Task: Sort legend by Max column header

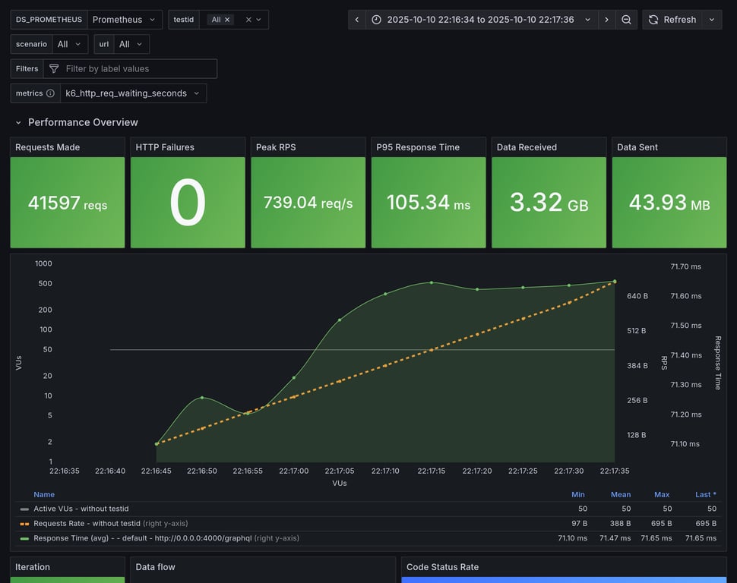Action: [x=662, y=494]
